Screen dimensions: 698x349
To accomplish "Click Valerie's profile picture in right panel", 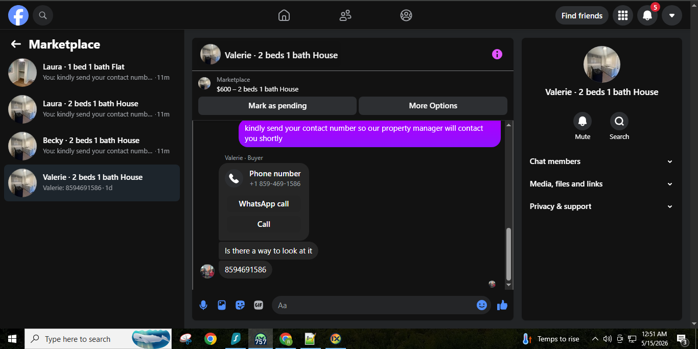I will pos(602,64).
